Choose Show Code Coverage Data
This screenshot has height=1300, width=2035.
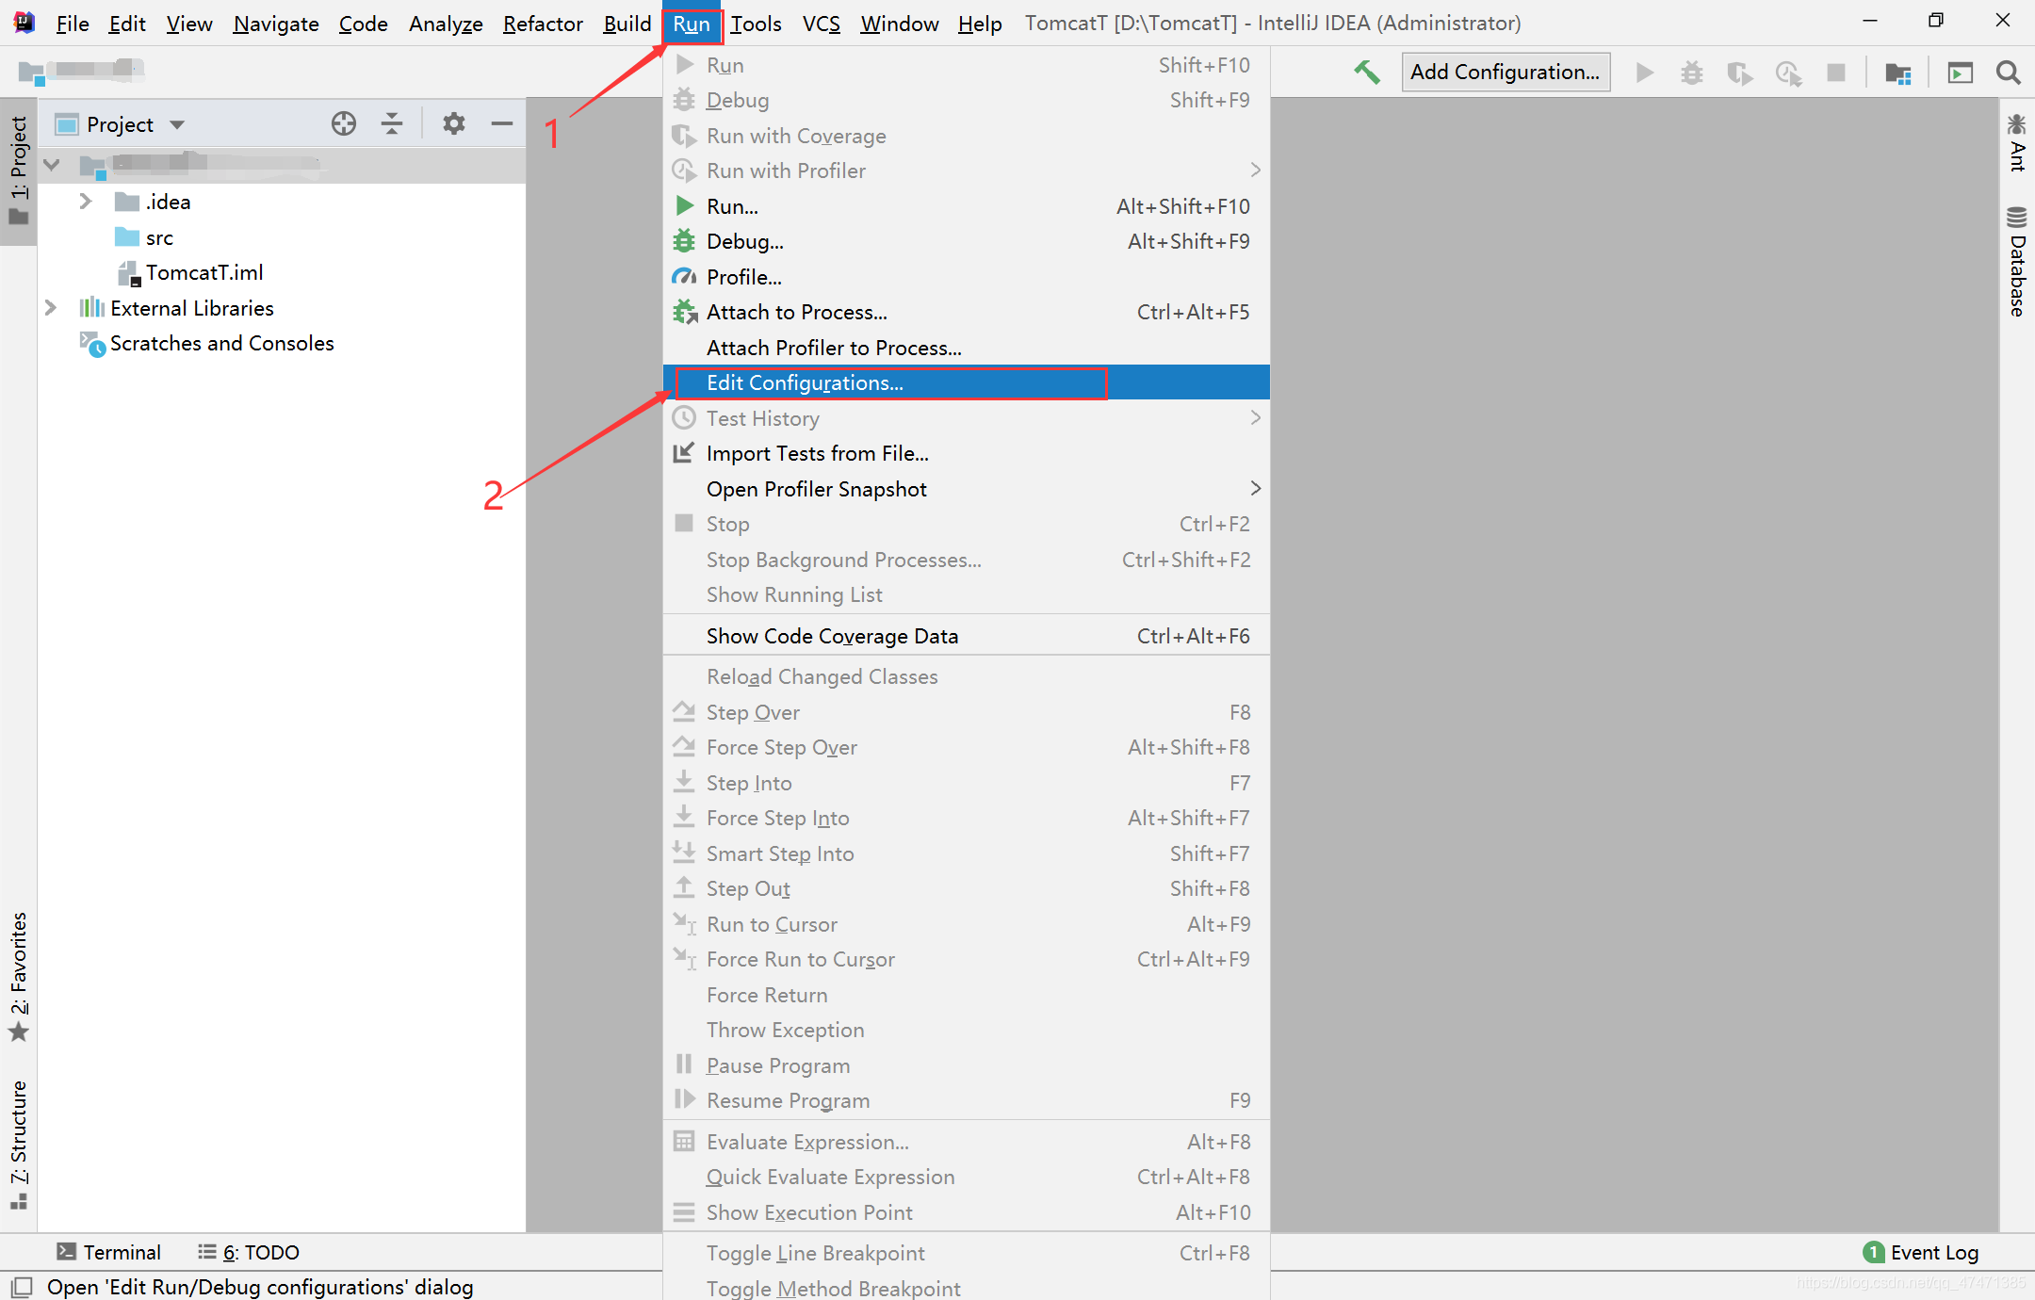tap(967, 636)
